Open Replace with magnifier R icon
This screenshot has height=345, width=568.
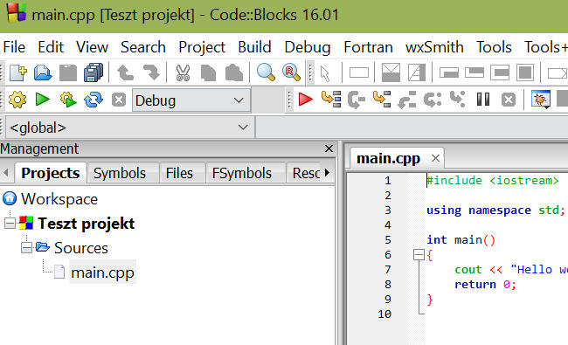(x=291, y=72)
